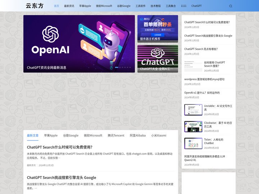Open sidebar link Clockwise: 基于 AI 的日历工具

[x=218, y=125]
